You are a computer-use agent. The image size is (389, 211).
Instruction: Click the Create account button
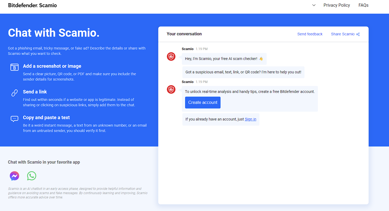(203, 103)
